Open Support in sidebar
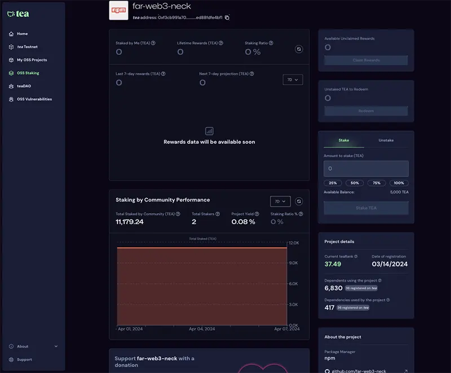 click(x=24, y=359)
